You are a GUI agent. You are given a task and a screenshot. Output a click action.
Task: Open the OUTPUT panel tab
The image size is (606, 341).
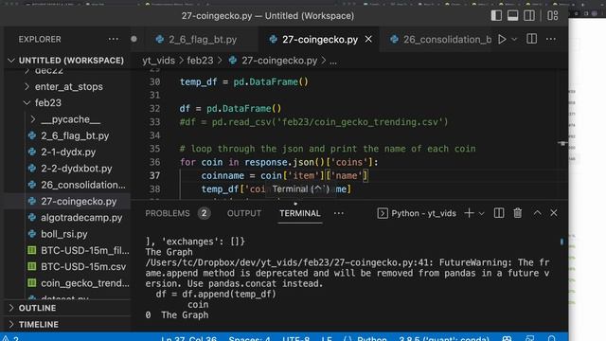pyautogui.click(x=244, y=213)
